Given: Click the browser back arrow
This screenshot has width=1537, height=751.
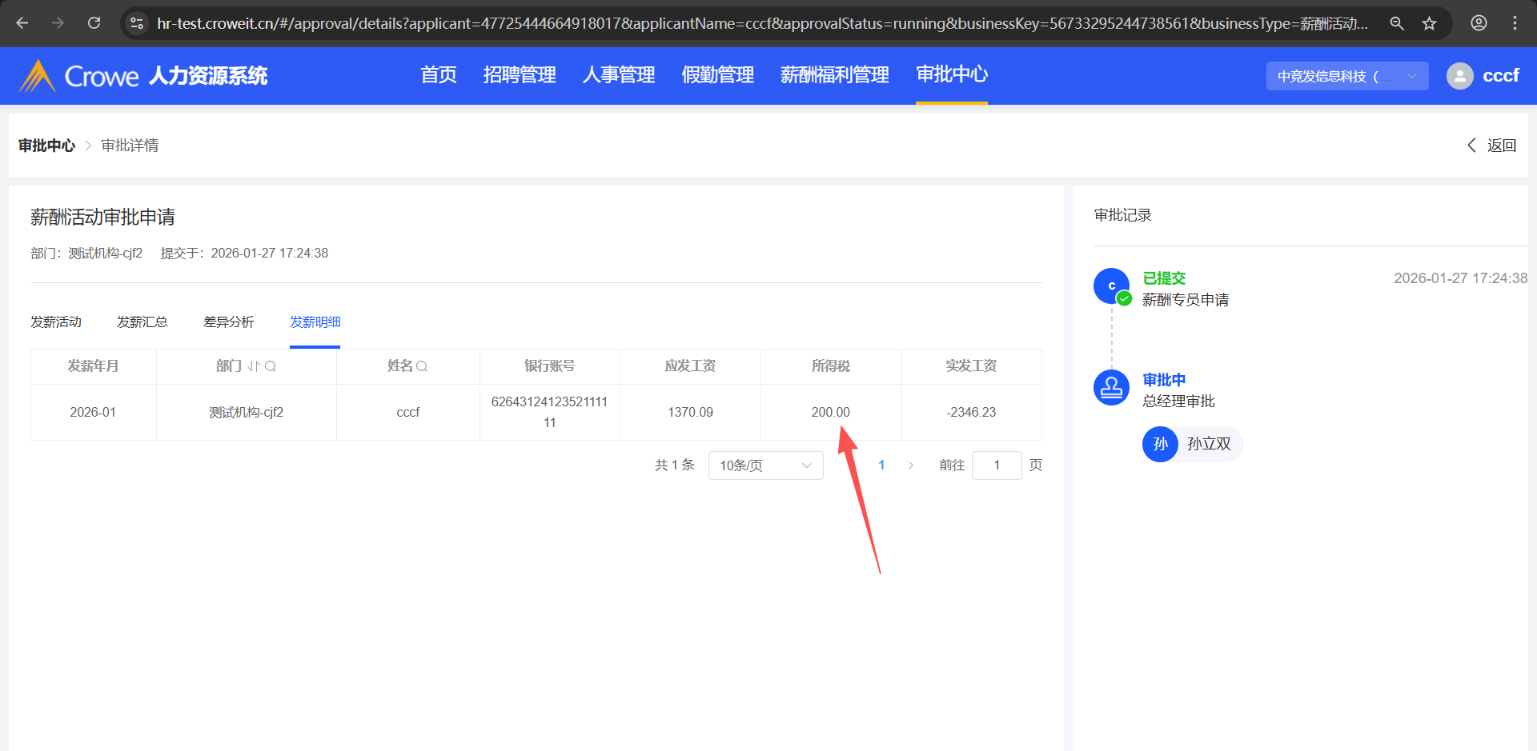Looking at the screenshot, I should point(22,23).
